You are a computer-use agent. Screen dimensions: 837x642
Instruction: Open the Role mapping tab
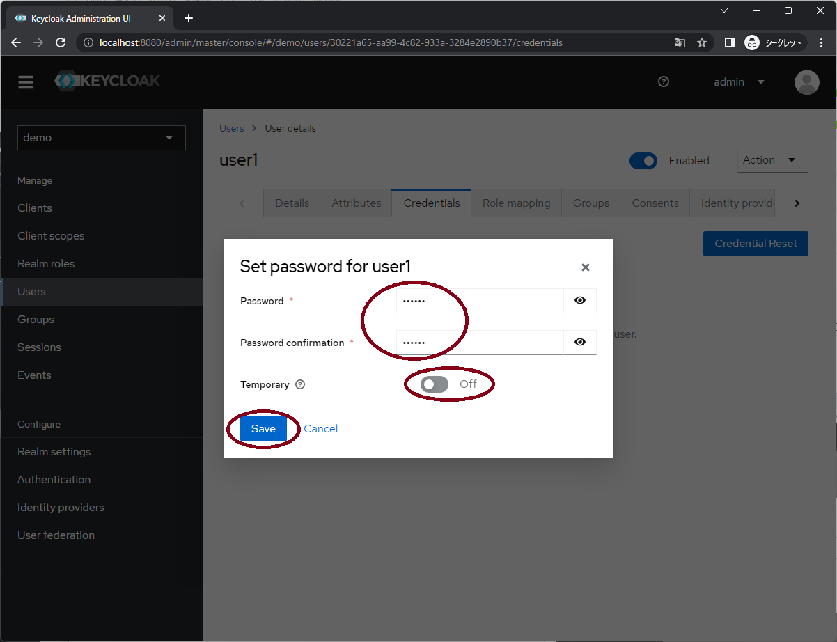click(x=516, y=203)
